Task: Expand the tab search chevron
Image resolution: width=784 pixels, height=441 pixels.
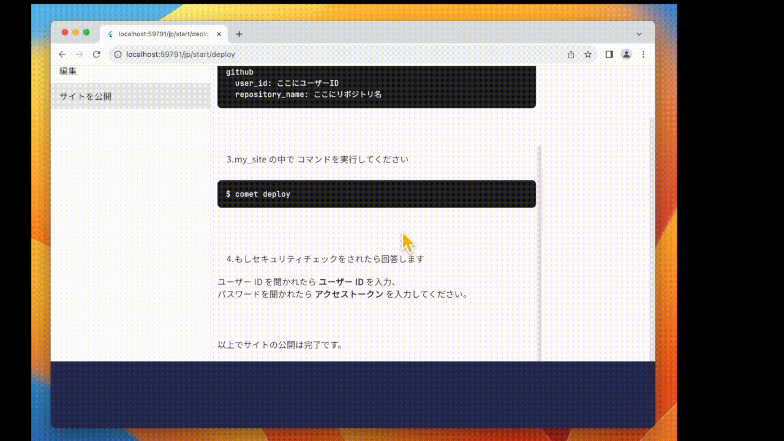Action: pyautogui.click(x=639, y=34)
